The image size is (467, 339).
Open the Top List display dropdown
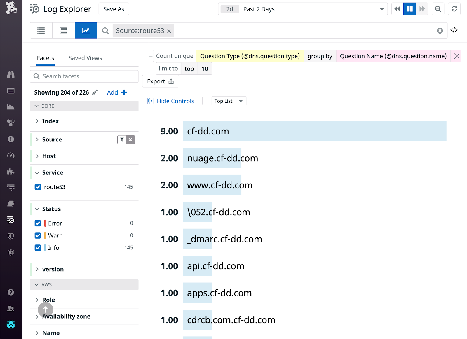229,101
